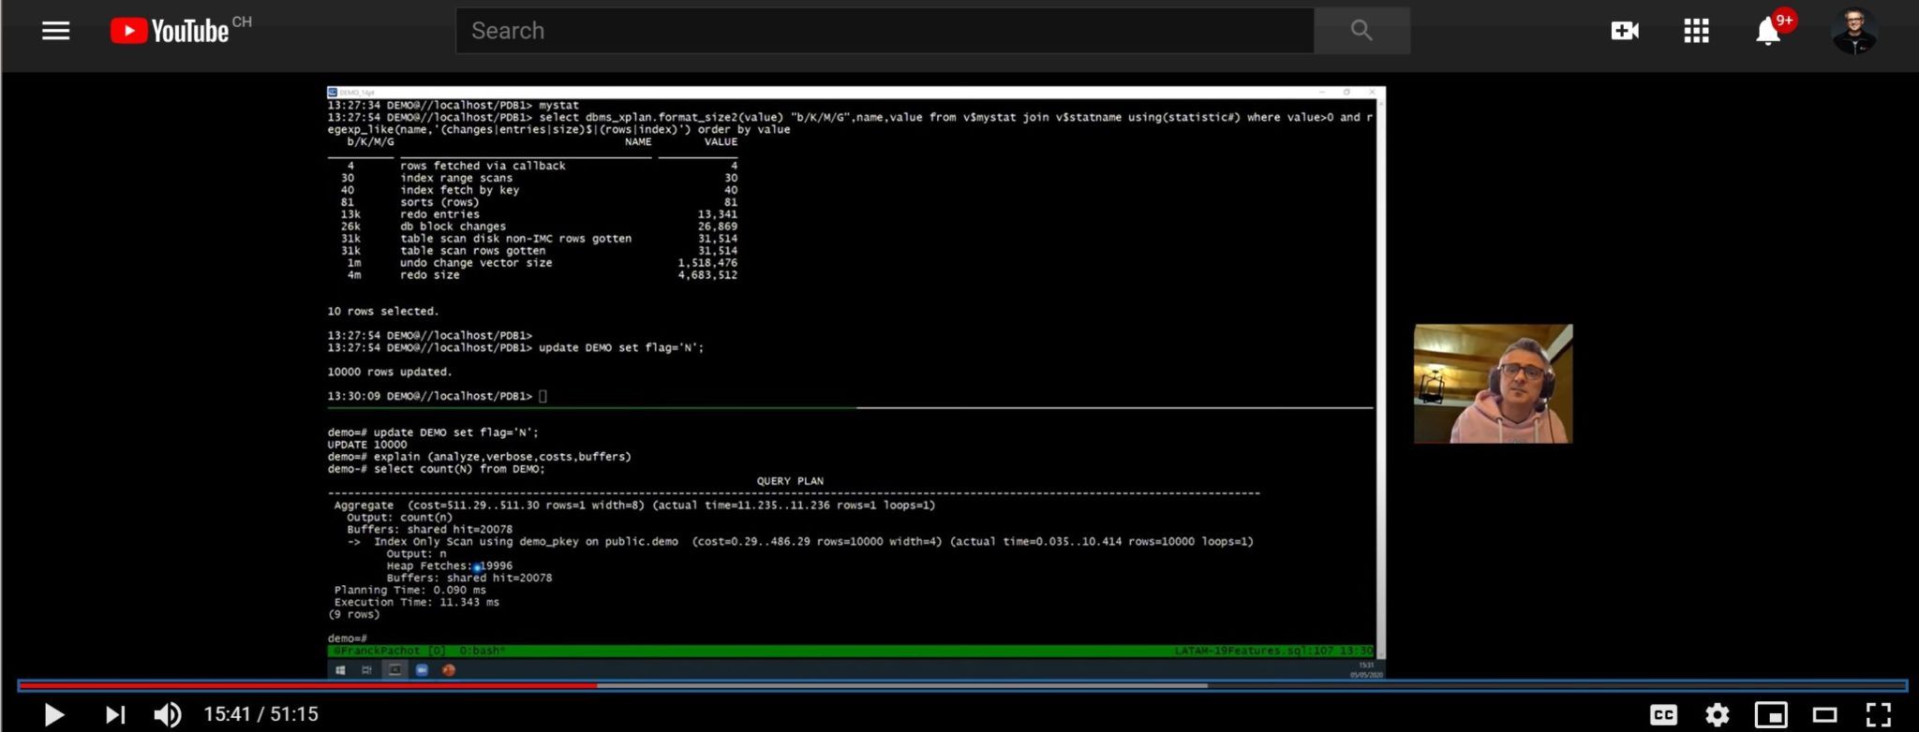This screenshot has height=732, width=1919.
Task: Click the presenter webcam thumbnail
Action: tap(1493, 384)
